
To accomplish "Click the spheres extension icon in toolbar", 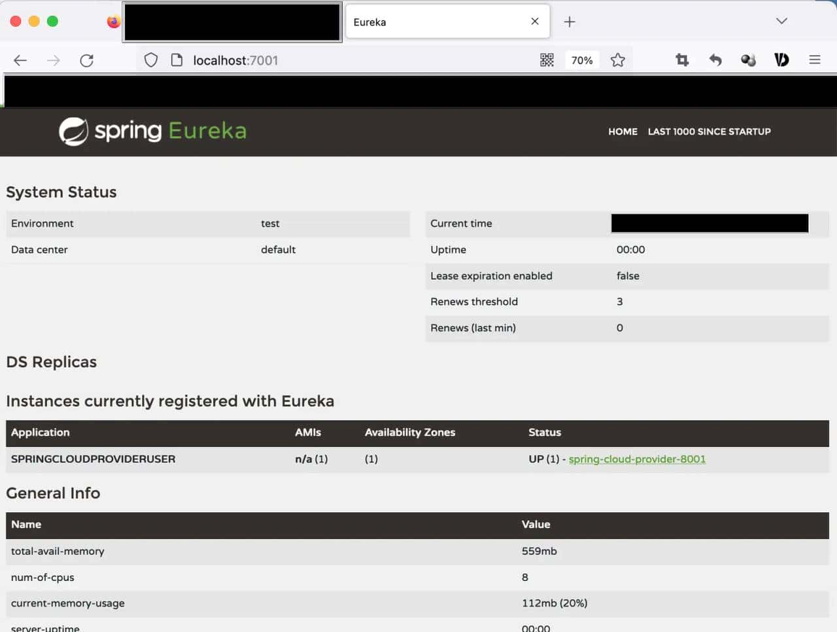I will pyautogui.click(x=748, y=60).
